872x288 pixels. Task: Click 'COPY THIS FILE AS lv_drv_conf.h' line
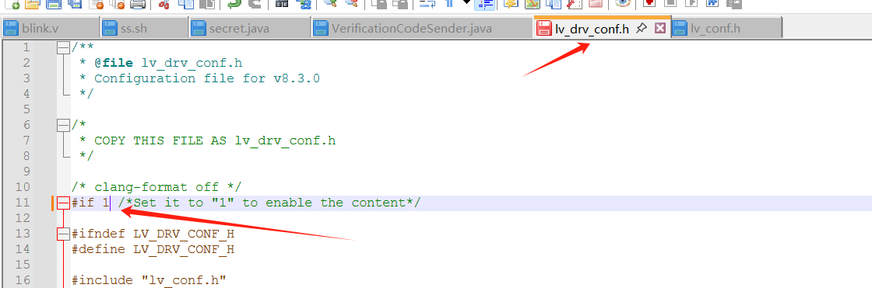pyautogui.click(x=215, y=141)
